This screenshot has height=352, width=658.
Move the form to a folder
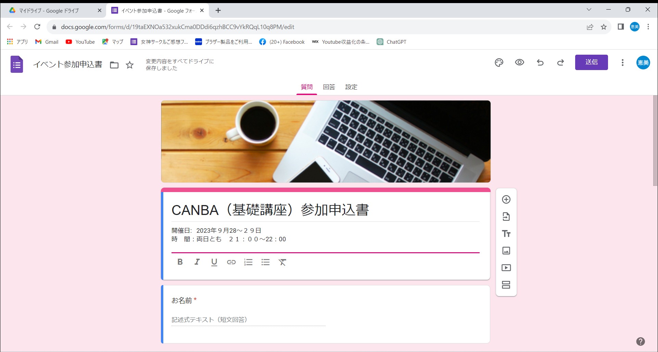(x=114, y=65)
